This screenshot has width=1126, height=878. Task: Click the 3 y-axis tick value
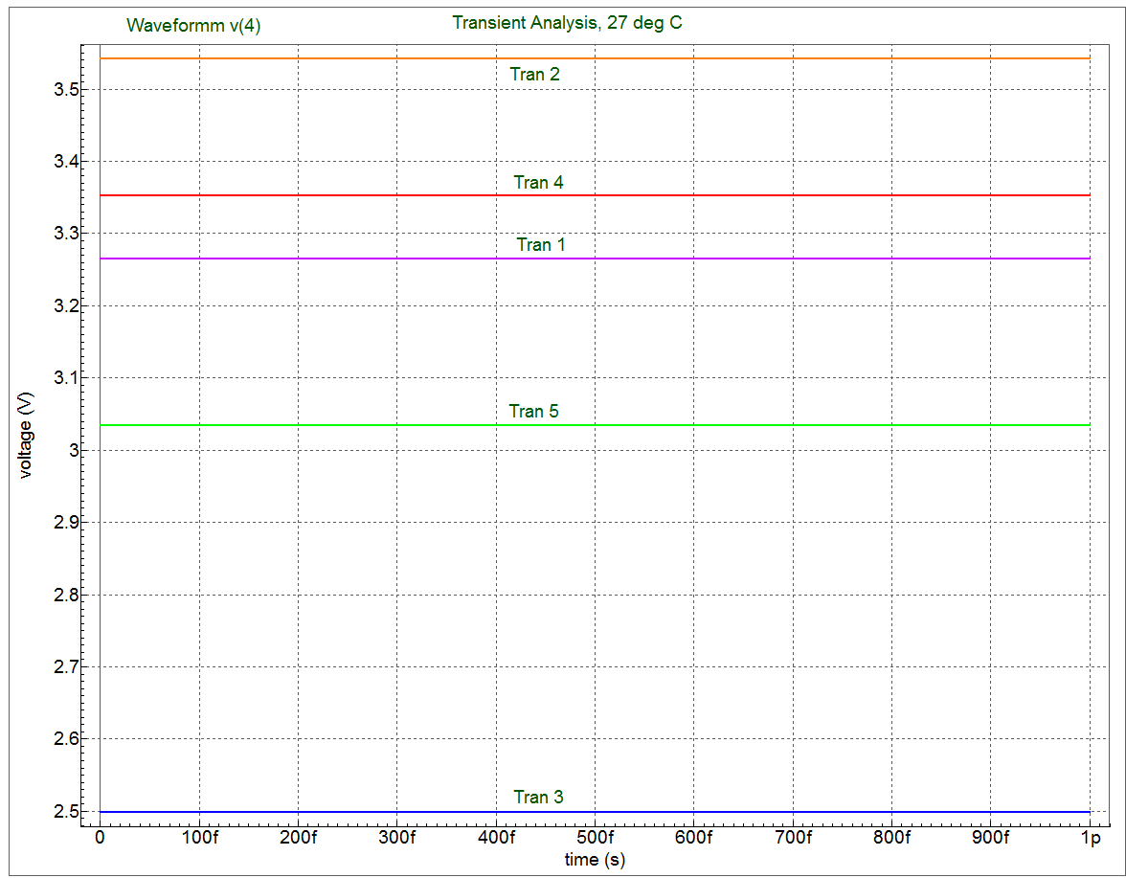tap(73, 451)
